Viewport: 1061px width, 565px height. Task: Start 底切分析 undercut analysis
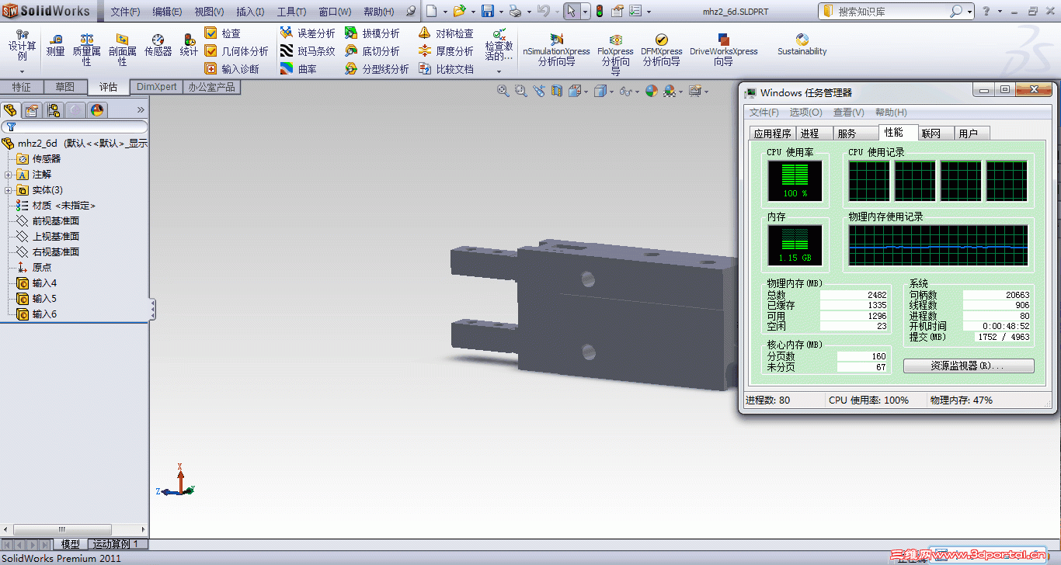tap(372, 51)
